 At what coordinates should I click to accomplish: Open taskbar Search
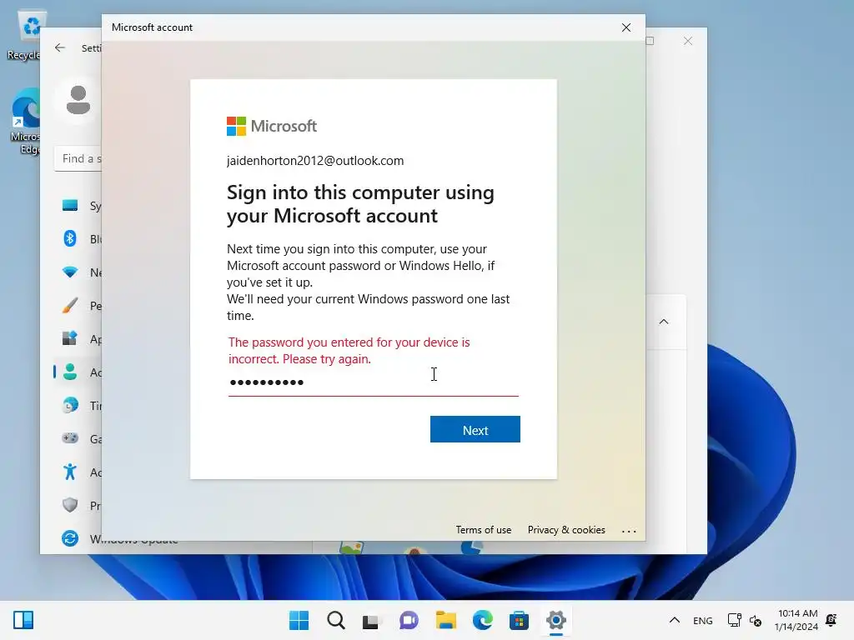pos(335,620)
